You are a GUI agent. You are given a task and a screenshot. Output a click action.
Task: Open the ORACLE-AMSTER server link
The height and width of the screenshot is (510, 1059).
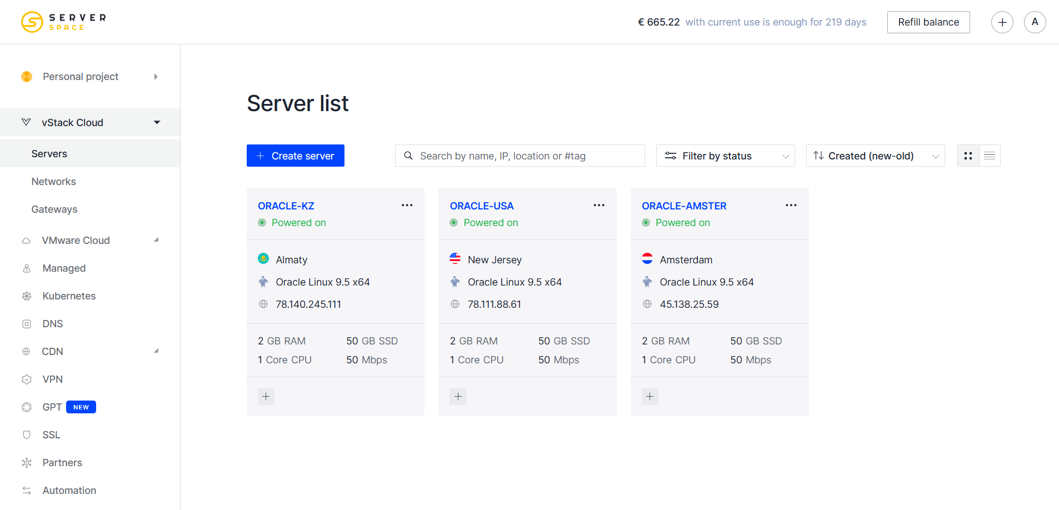(684, 206)
